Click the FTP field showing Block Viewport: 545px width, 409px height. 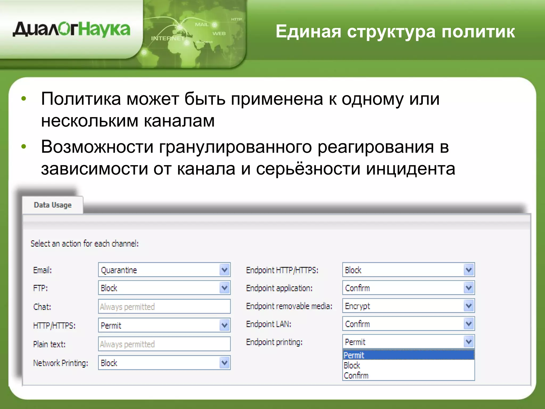(164, 288)
